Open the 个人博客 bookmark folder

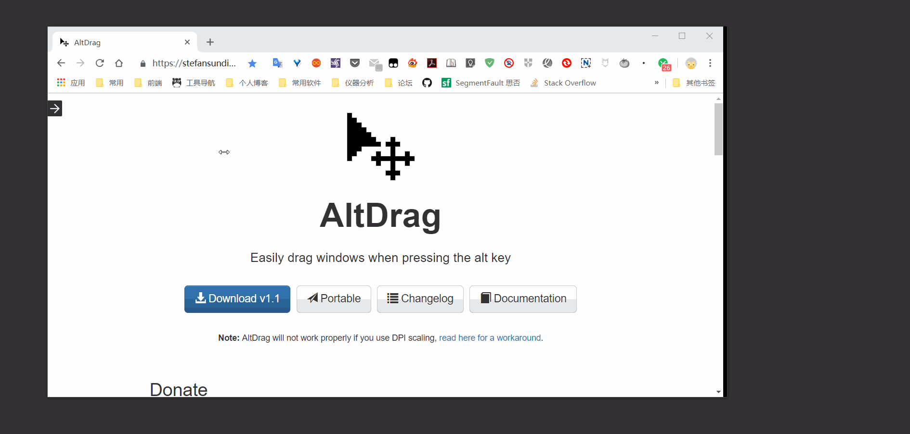247,83
